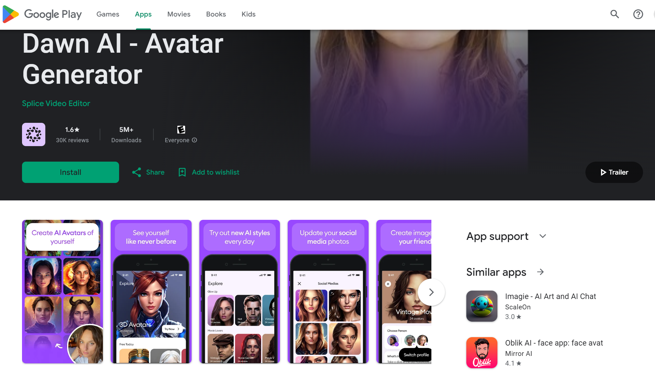Click the Dawn AI app icon

[34, 134]
